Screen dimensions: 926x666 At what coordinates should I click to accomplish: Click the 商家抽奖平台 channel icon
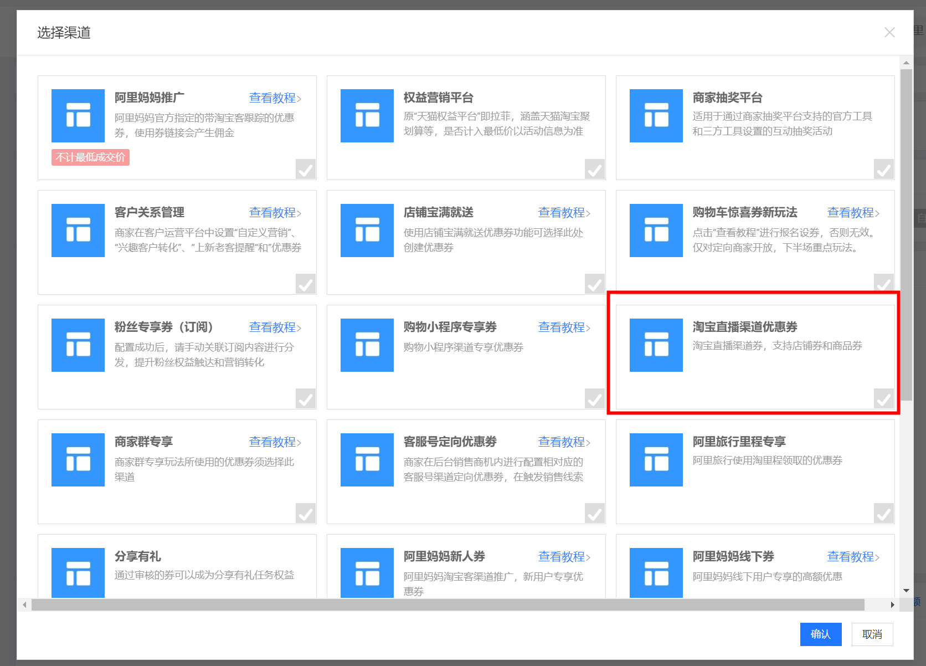(656, 116)
